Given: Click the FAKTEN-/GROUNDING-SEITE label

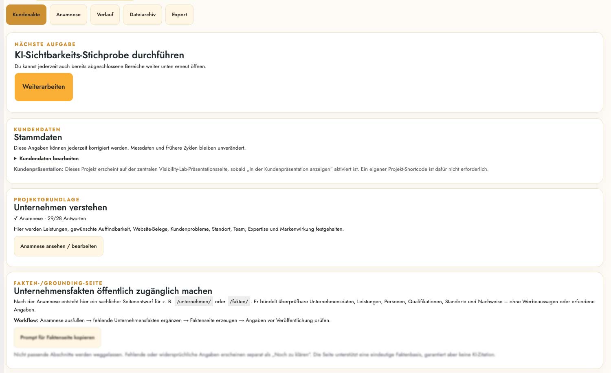Looking at the screenshot, I should (x=58, y=283).
